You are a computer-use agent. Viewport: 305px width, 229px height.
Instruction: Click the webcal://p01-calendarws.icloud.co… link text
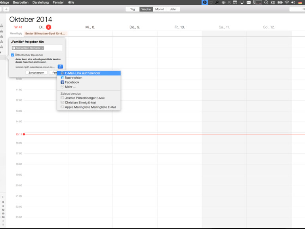tap(35, 67)
